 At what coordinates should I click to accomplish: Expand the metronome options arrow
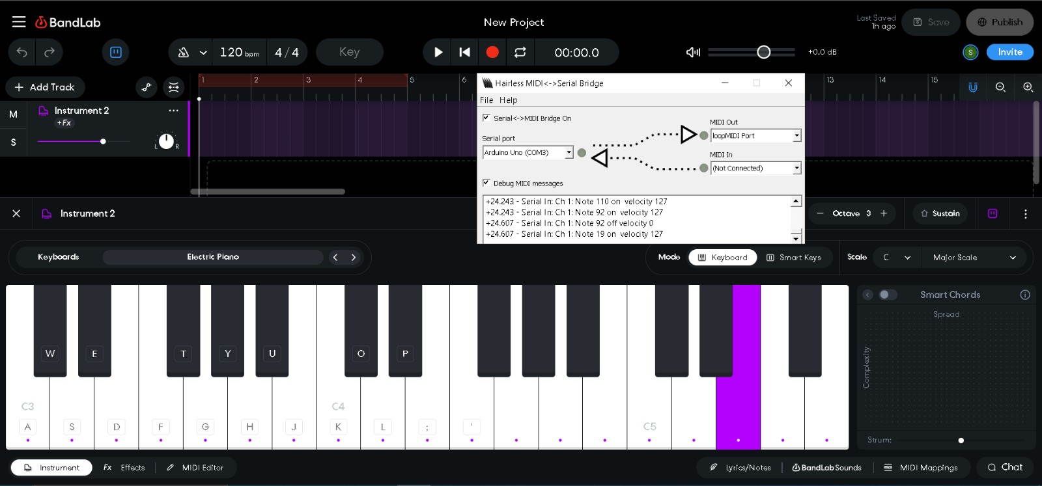tap(203, 53)
